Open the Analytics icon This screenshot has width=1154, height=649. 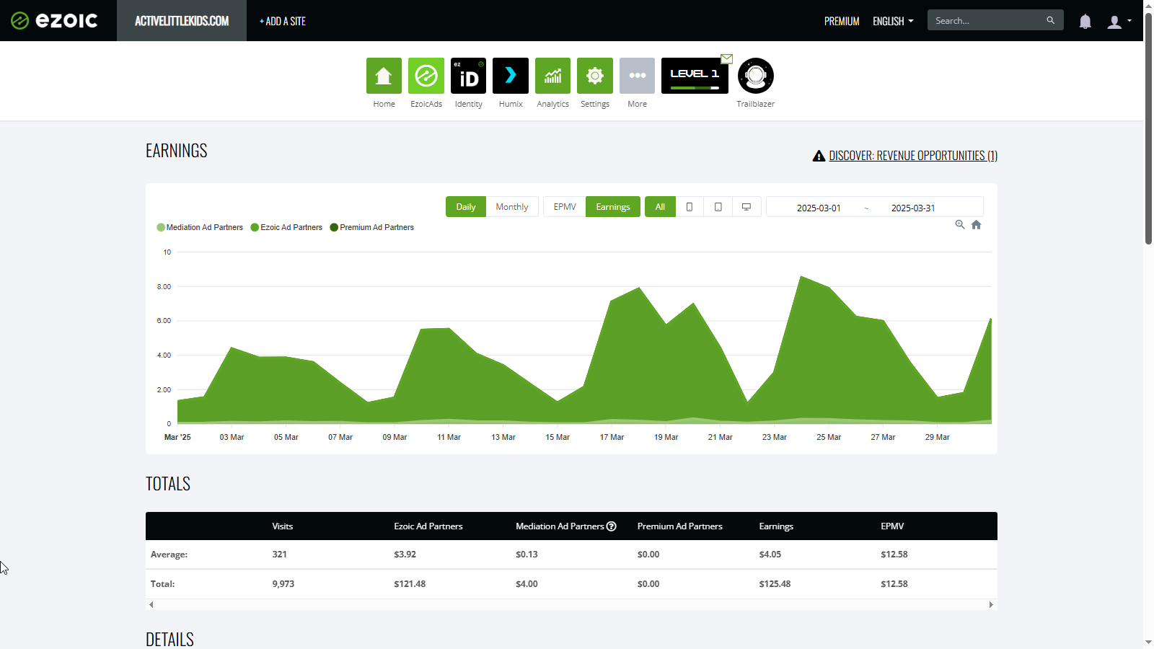click(552, 76)
